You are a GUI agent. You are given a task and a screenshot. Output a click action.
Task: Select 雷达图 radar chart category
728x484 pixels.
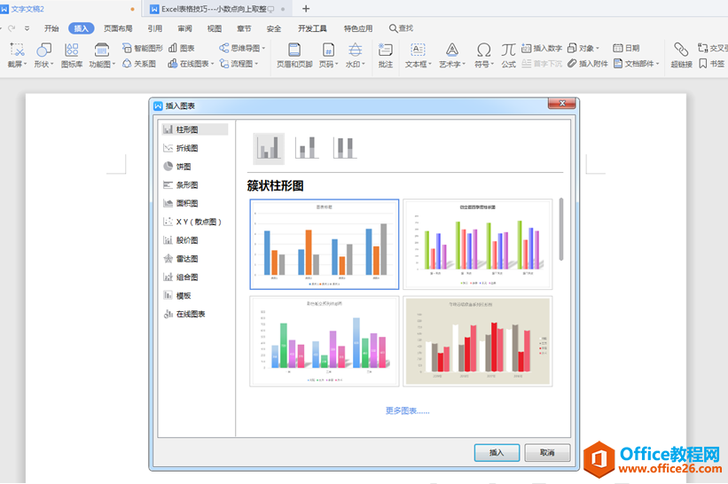194,259
